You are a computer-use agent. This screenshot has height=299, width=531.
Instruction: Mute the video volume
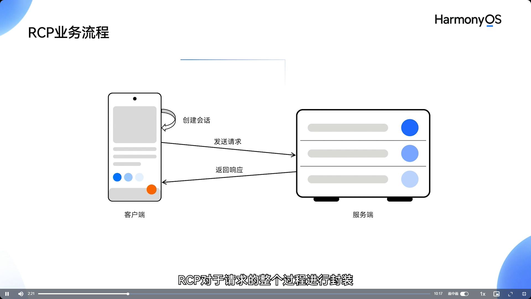point(21,294)
